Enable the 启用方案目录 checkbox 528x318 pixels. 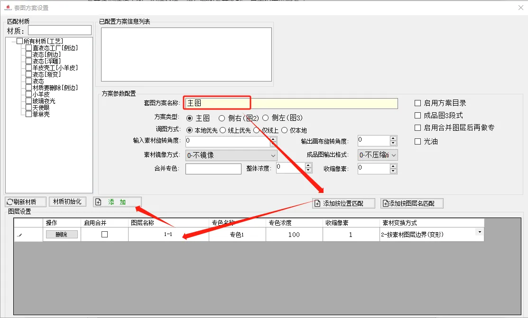(417, 103)
